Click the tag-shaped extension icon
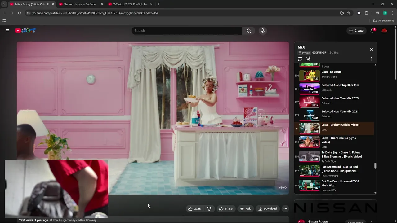Image resolution: width=397 pixels, height=223 pixels. click(x=359, y=13)
